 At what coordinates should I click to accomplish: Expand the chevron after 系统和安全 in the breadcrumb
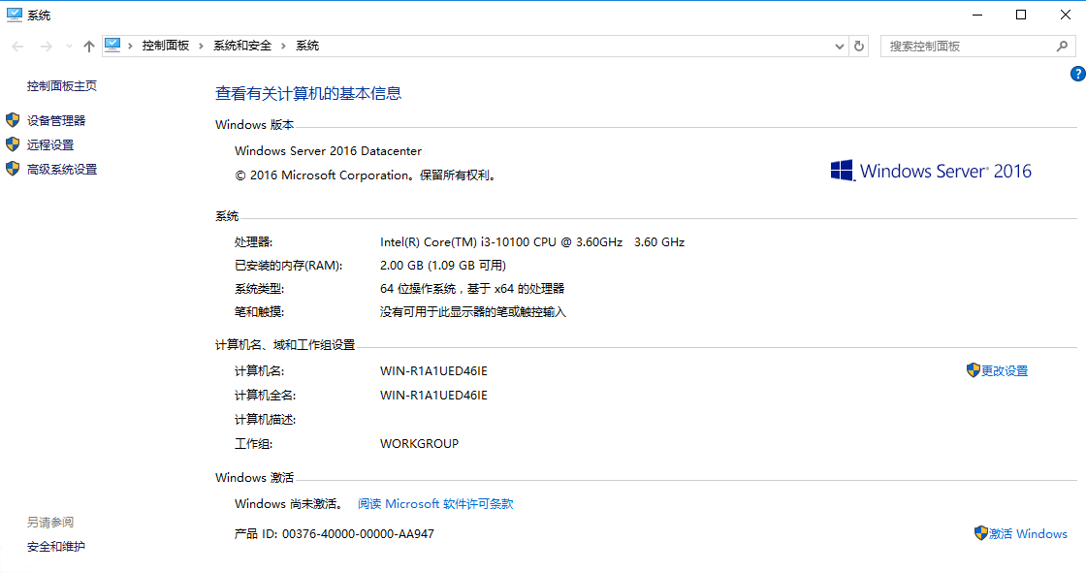click(283, 46)
